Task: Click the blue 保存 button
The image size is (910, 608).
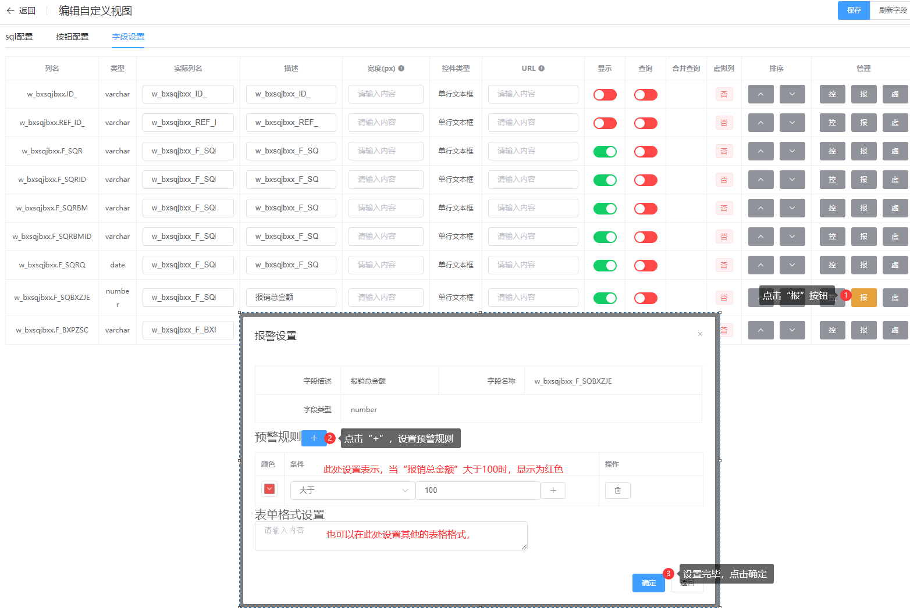Action: [854, 10]
